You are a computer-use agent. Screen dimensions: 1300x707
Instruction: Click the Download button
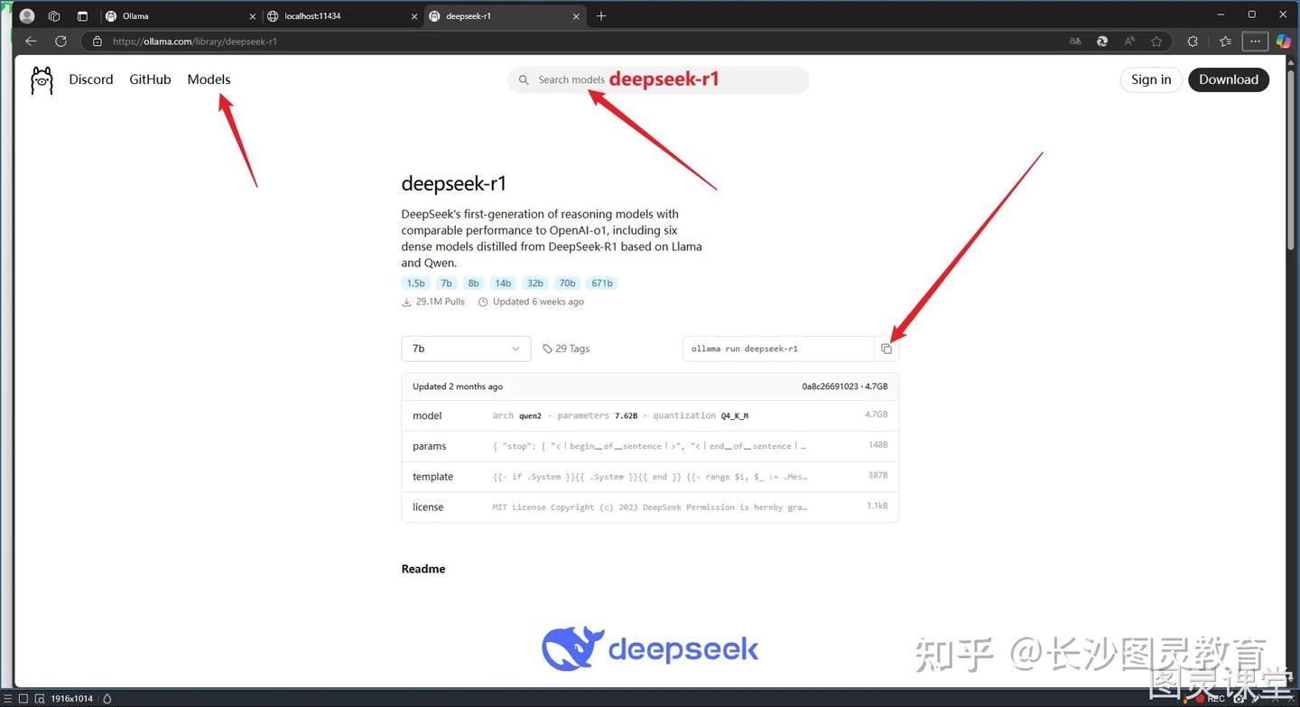coord(1229,79)
